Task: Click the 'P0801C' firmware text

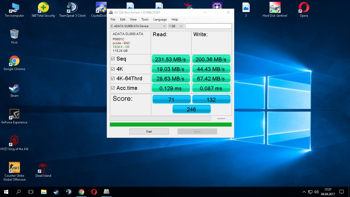Action: pos(118,39)
